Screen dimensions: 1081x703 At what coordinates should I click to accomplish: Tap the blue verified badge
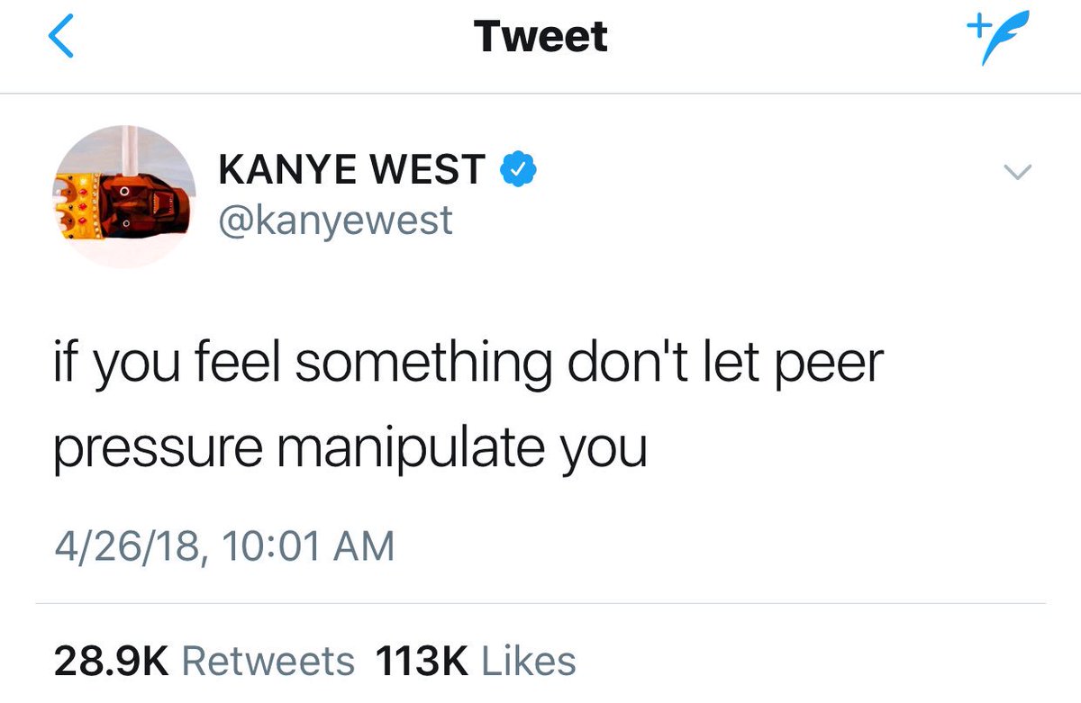(517, 168)
